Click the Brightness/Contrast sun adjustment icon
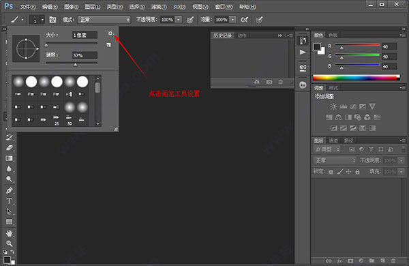 click(x=333, y=106)
